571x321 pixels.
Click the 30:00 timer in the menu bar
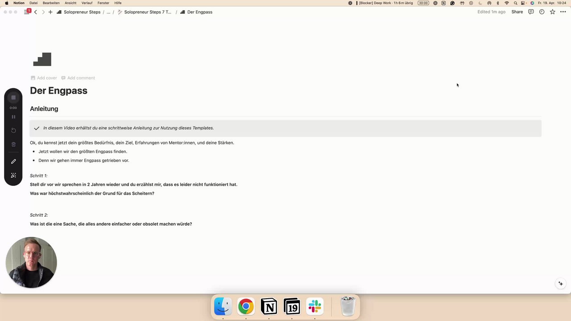click(423, 3)
